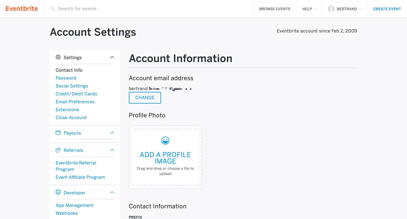Open Event Affiliate Program
The height and width of the screenshot is (219, 407).
80,177
